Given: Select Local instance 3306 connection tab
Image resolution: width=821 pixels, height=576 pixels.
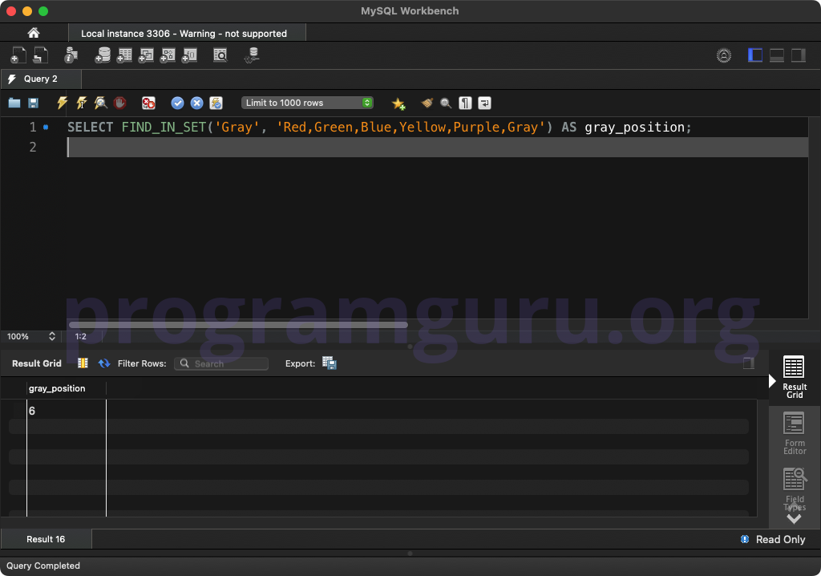Looking at the screenshot, I should click(187, 33).
